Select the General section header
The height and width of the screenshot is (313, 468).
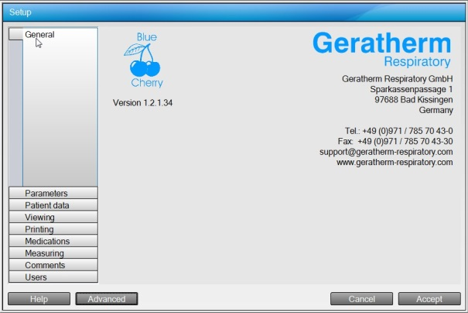pyautogui.click(x=53, y=34)
